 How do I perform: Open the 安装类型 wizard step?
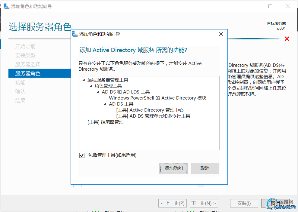pyautogui.click(x=25, y=55)
